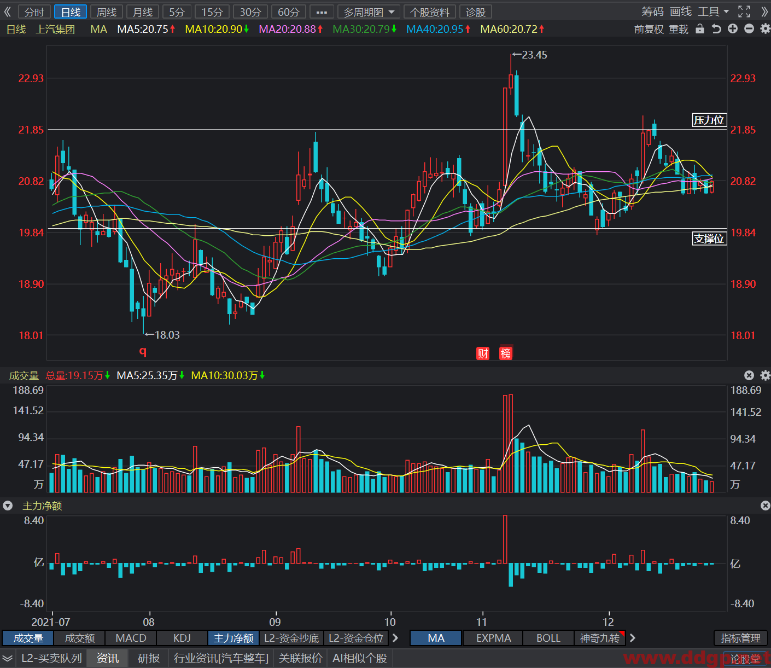Image resolution: width=771 pixels, height=668 pixels.
Task: Open volume panel settings gear
Action: tap(765, 375)
